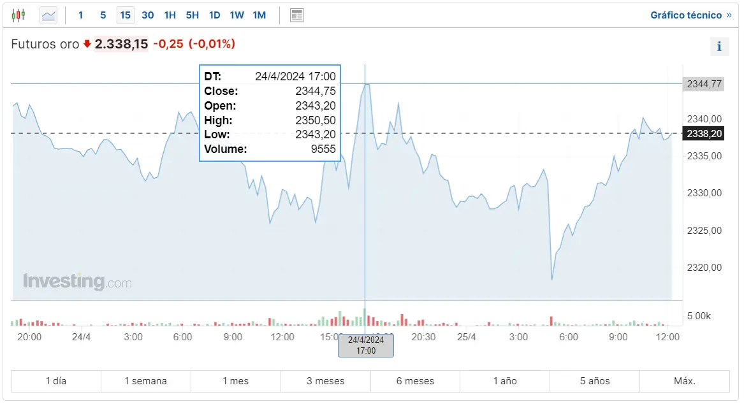Switch to the 3 meses range
This screenshot has height=404, width=744.
pos(325,381)
